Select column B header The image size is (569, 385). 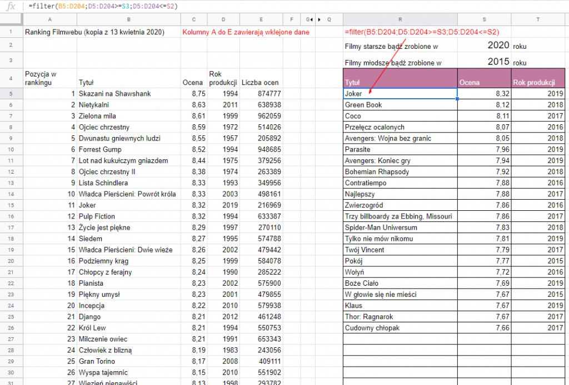point(129,19)
